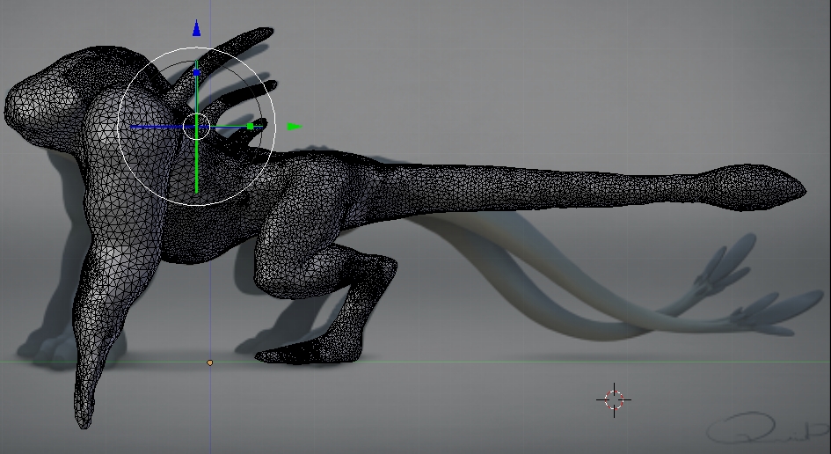Grab the blue Z-axis translate arrow tip
The height and width of the screenshot is (454, 831).
coord(197,29)
